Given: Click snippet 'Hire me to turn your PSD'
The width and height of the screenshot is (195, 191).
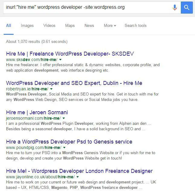Looking at the screenshot, I should click(81, 156).
